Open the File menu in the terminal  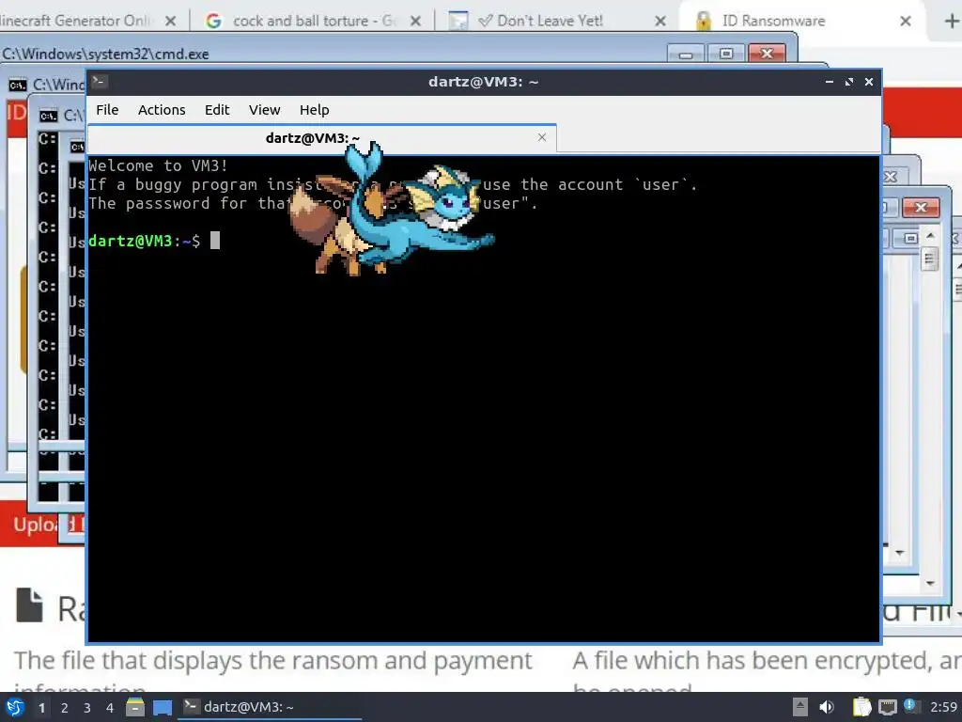[107, 110]
